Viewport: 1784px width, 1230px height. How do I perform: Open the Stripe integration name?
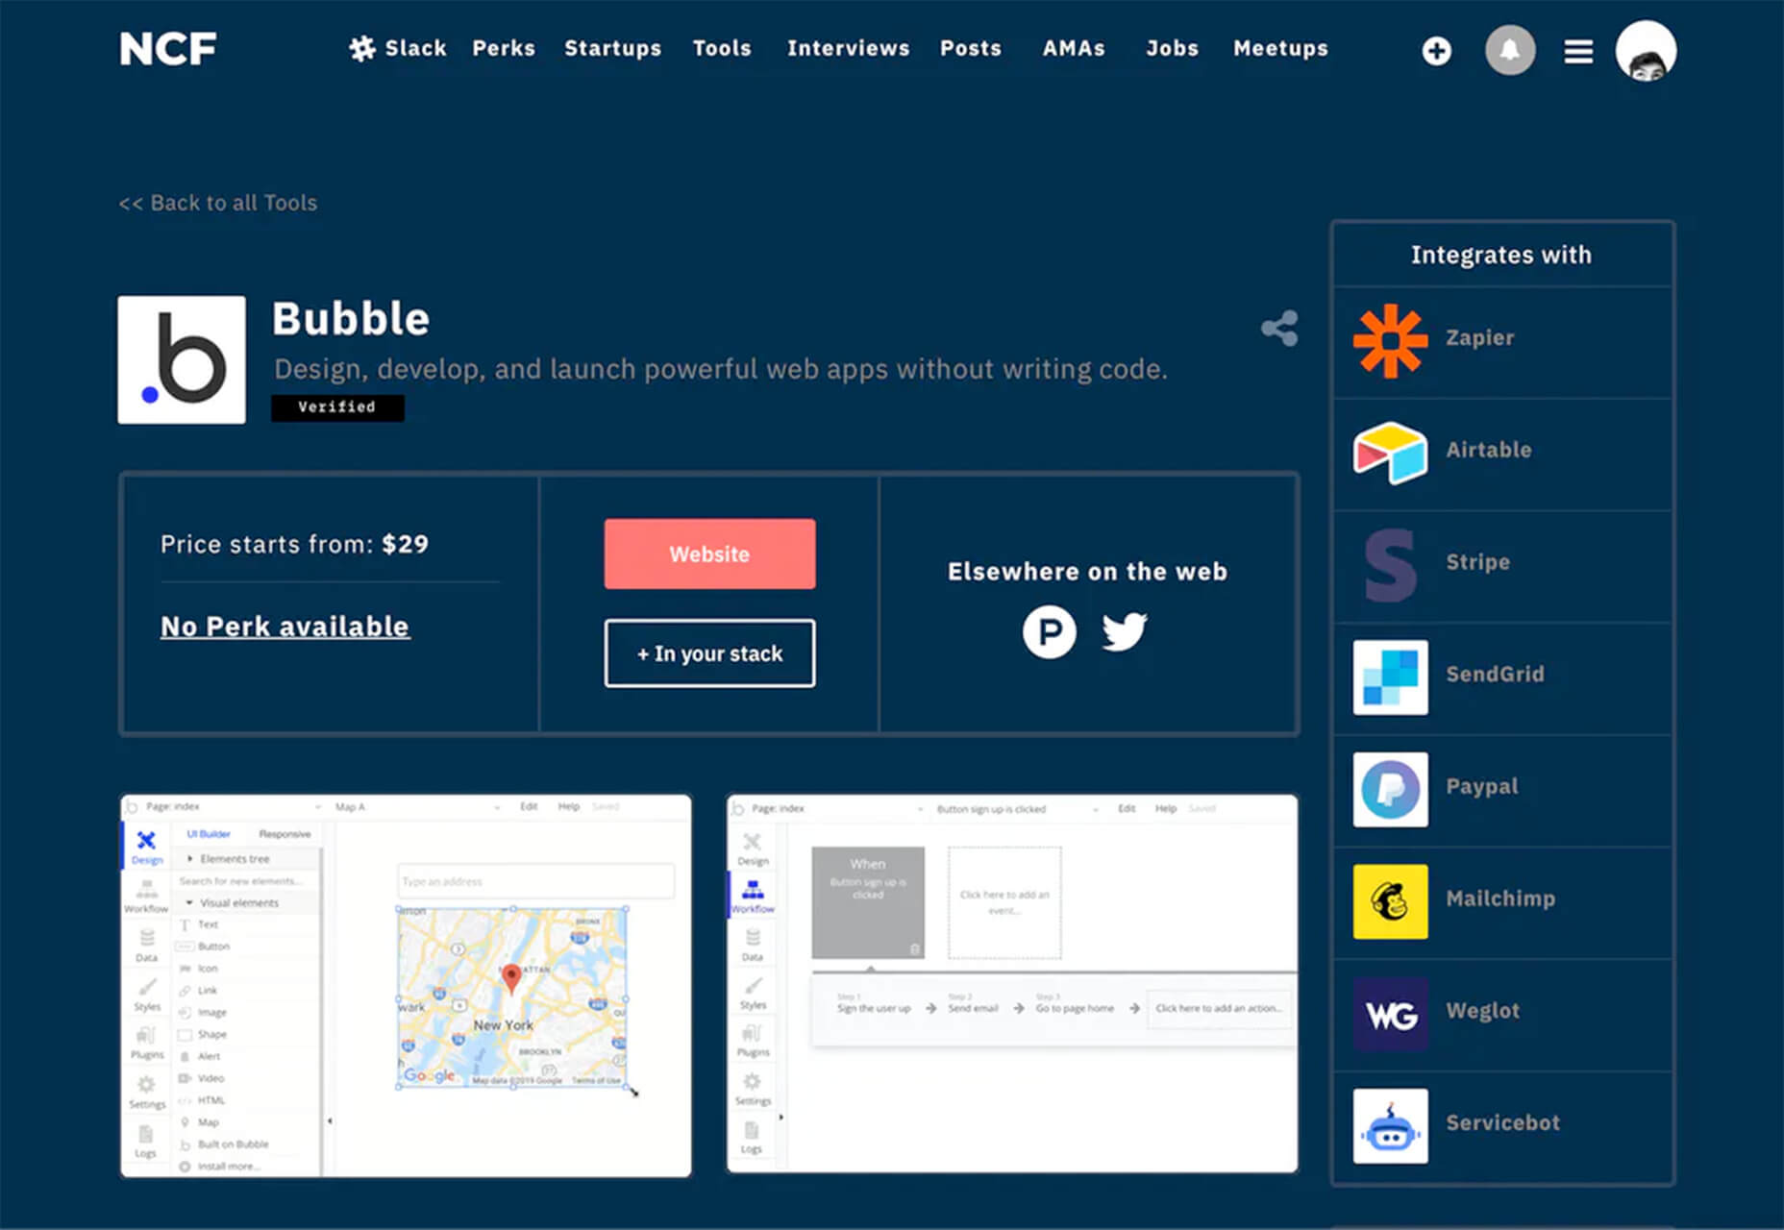tap(1477, 562)
